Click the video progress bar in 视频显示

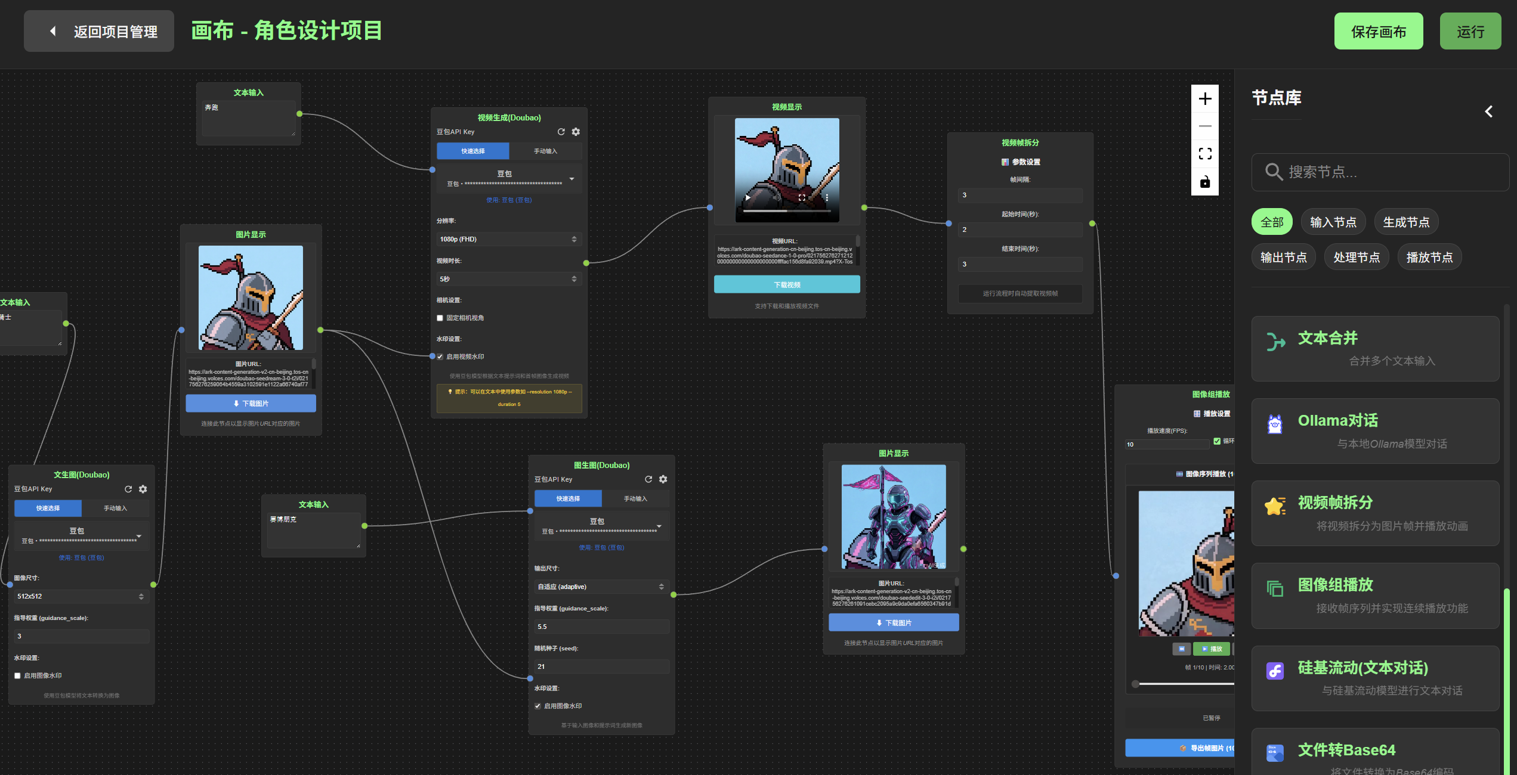787,211
